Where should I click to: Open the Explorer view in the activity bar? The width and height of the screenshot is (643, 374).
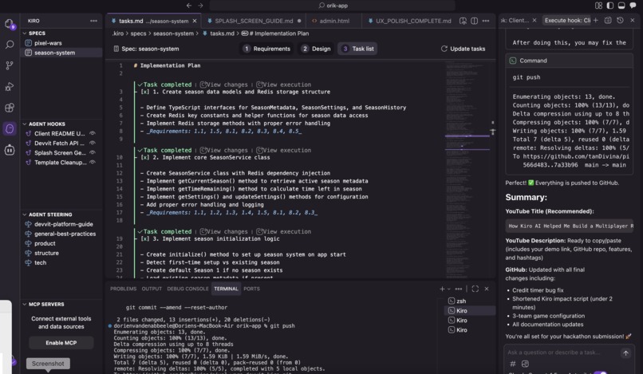click(9, 24)
